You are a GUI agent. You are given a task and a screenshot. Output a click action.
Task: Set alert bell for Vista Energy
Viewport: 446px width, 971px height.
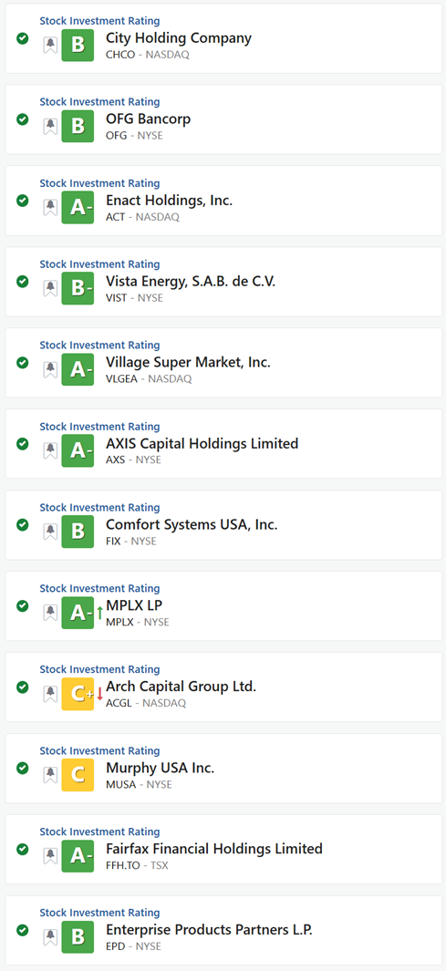click(x=50, y=289)
